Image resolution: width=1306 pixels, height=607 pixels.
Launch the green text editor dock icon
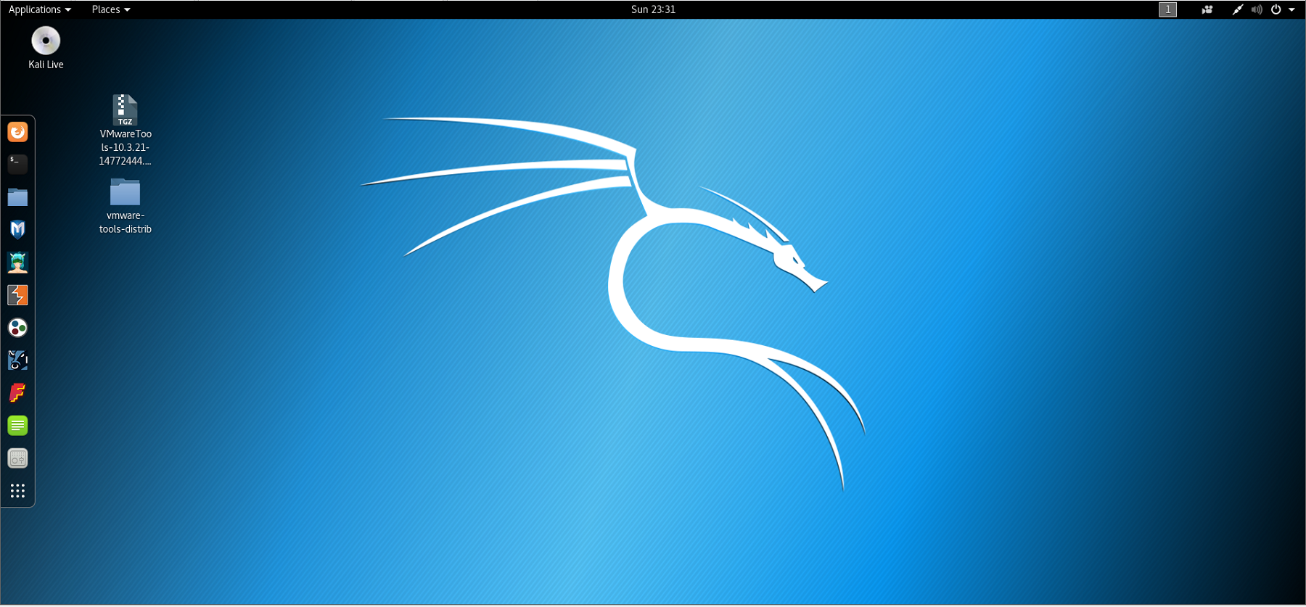(17, 426)
